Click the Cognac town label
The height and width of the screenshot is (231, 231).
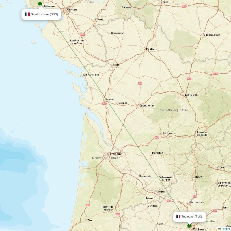(x=123, y=103)
